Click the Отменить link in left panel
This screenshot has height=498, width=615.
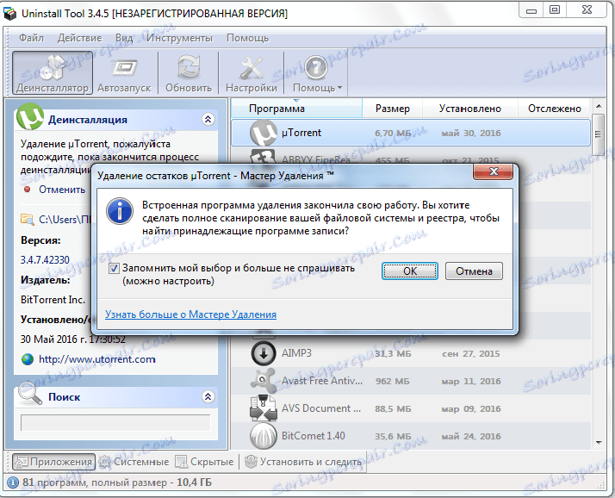pyautogui.click(x=62, y=190)
